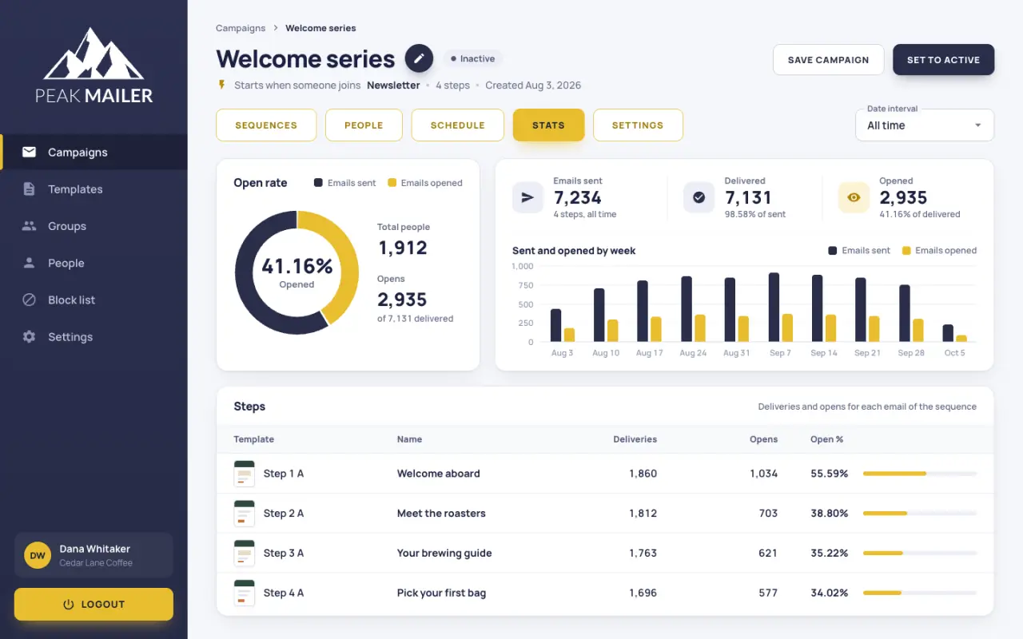Click the Emails sent paper plane icon
1023x639 pixels.
pyautogui.click(x=527, y=197)
